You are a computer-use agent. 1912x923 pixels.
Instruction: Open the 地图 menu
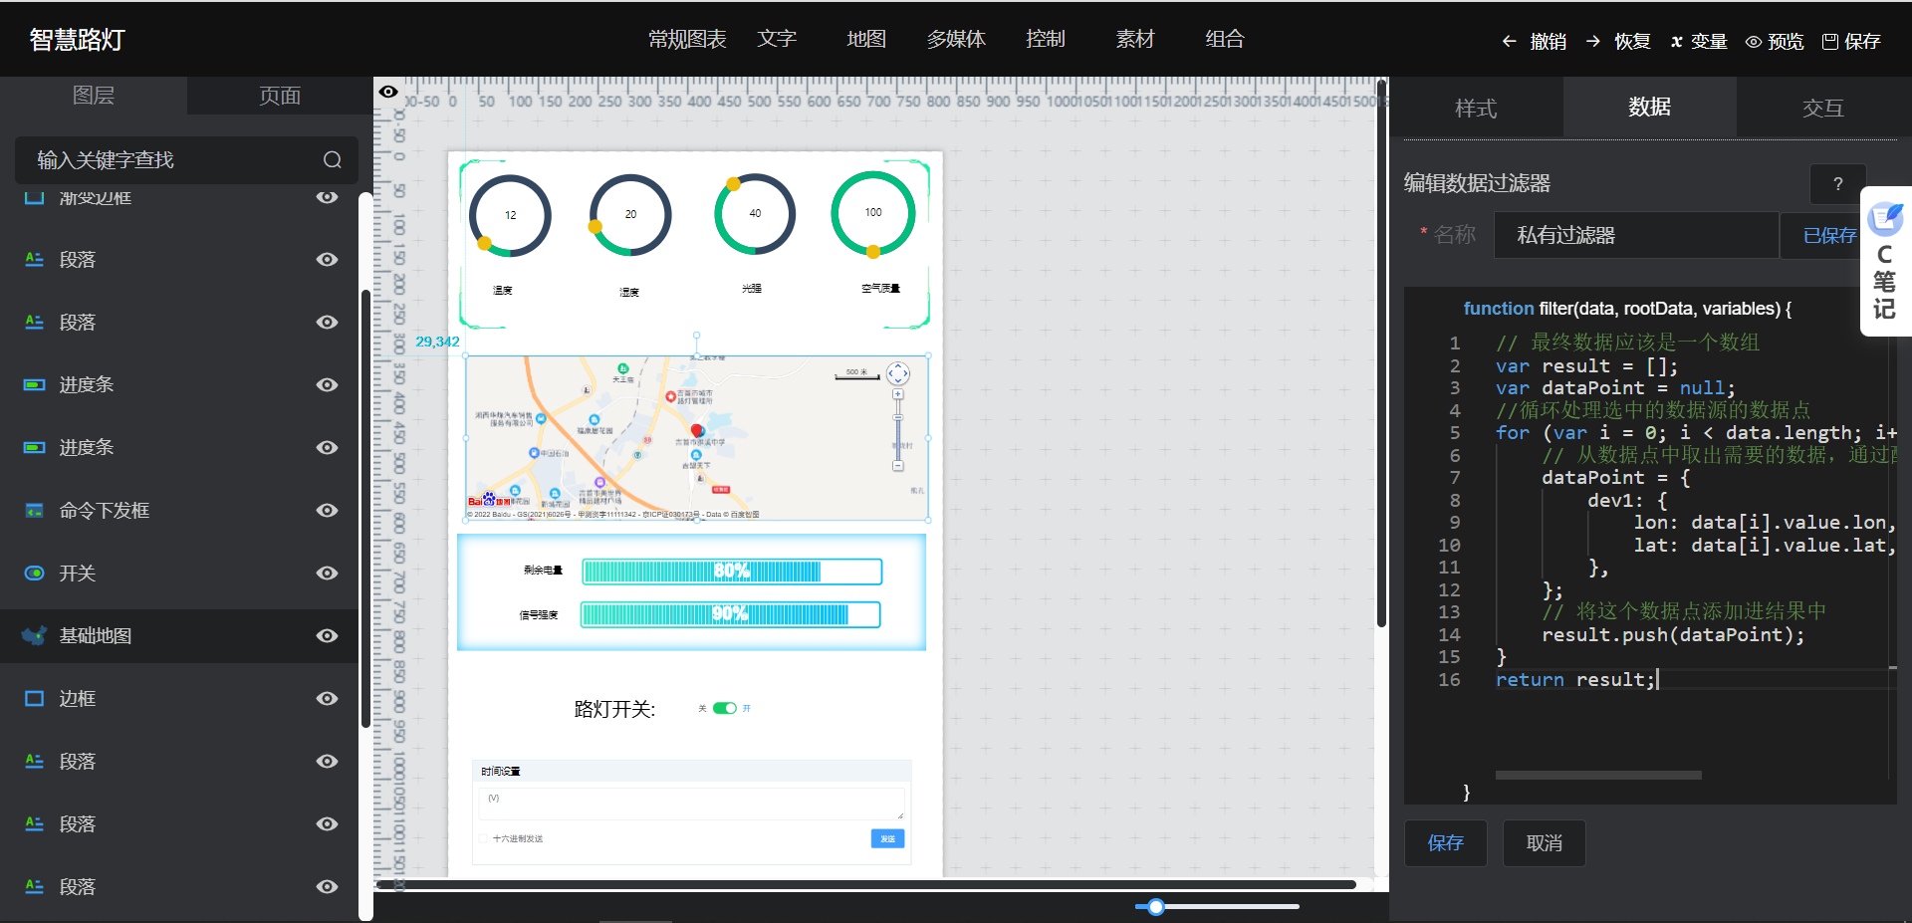tap(866, 39)
